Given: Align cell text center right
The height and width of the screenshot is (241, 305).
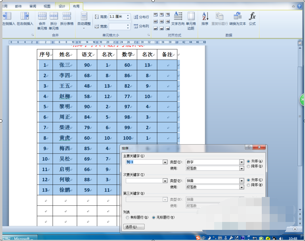Looking at the screenshot, I should [167, 21].
